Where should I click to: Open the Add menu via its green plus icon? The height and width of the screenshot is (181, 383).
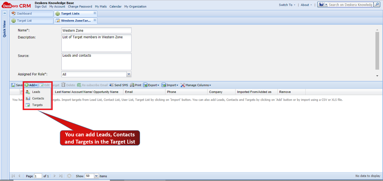pyautogui.click(x=27, y=85)
